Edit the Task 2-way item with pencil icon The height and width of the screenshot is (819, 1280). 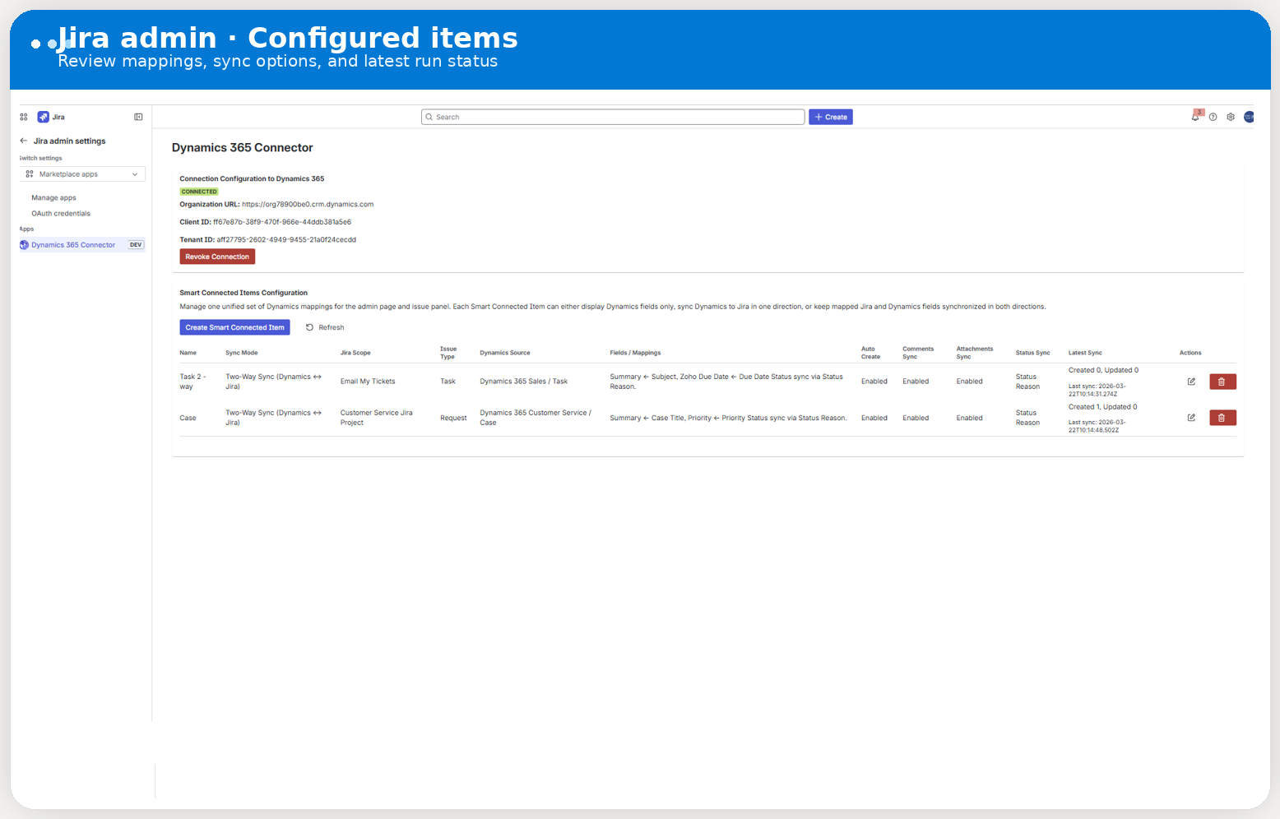1190,381
